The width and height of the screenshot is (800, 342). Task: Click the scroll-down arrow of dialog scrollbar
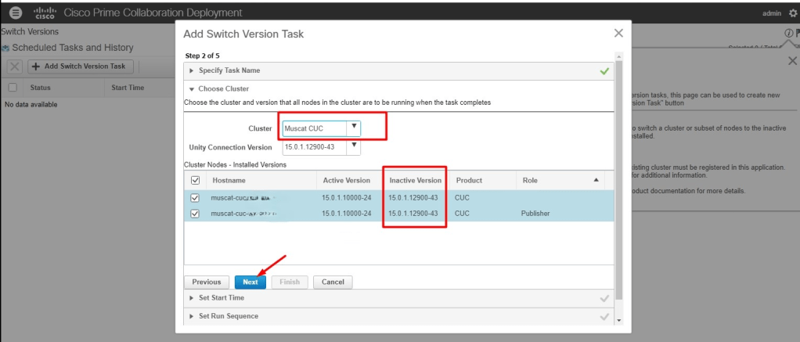click(619, 320)
